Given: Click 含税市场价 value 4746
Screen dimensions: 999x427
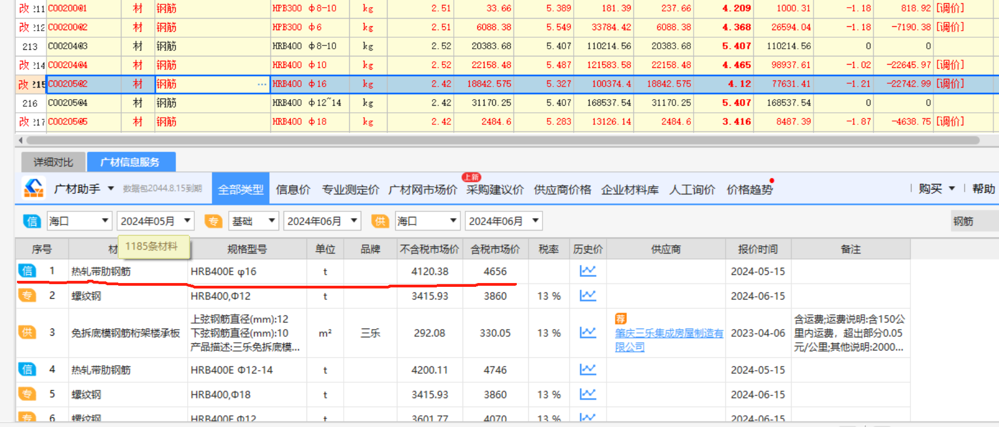Looking at the screenshot, I should [x=495, y=370].
